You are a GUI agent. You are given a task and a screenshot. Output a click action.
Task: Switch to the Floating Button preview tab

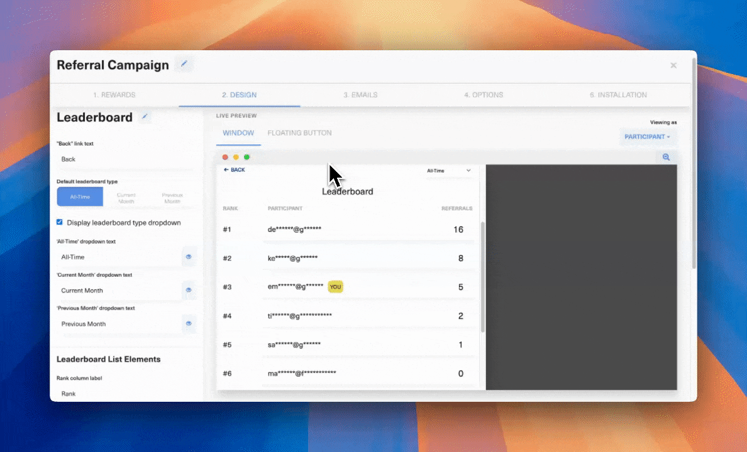coord(299,133)
